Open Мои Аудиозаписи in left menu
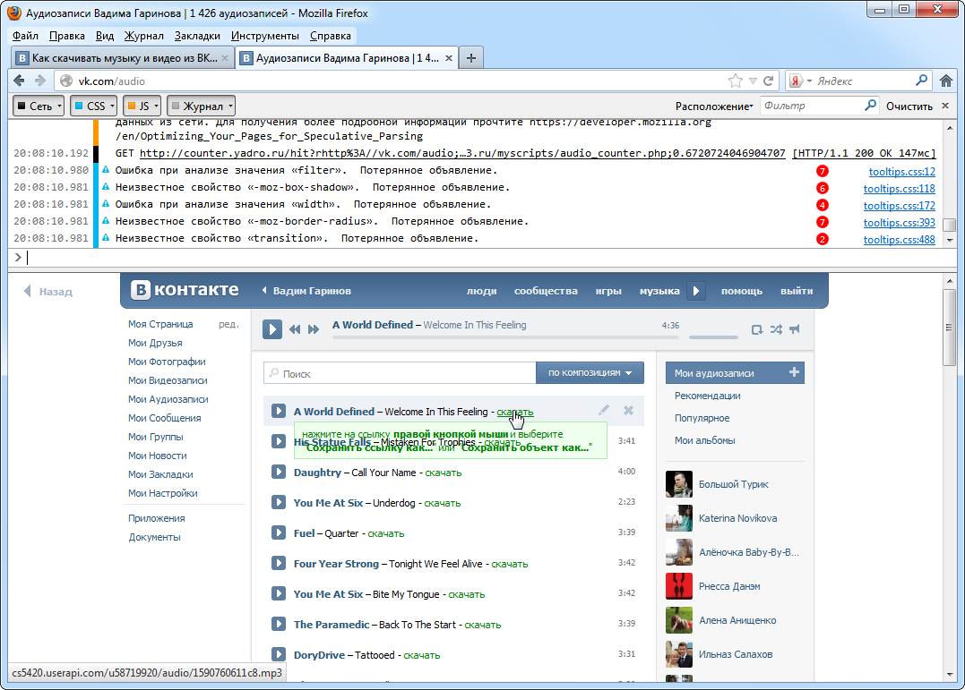The height and width of the screenshot is (690, 965). point(168,399)
